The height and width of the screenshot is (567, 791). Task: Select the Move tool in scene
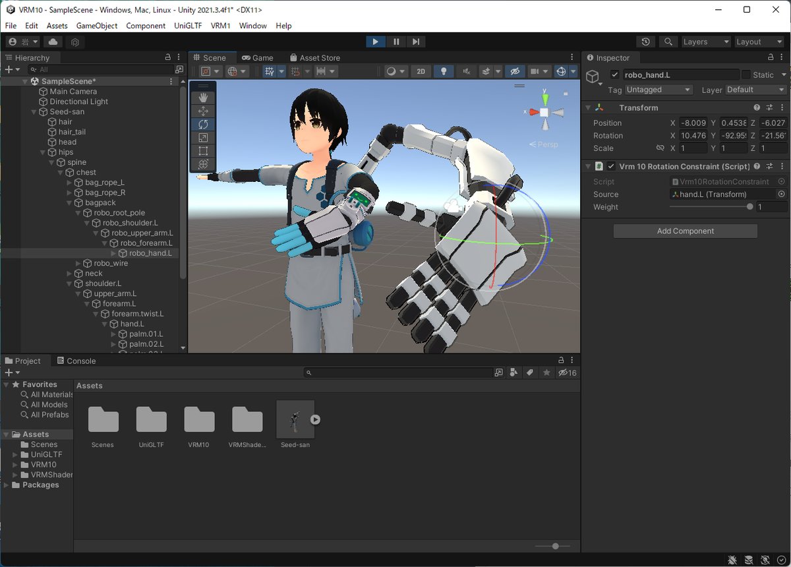click(203, 111)
